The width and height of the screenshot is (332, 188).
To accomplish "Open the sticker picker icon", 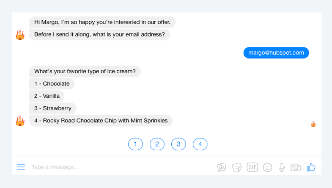I will (x=237, y=167).
